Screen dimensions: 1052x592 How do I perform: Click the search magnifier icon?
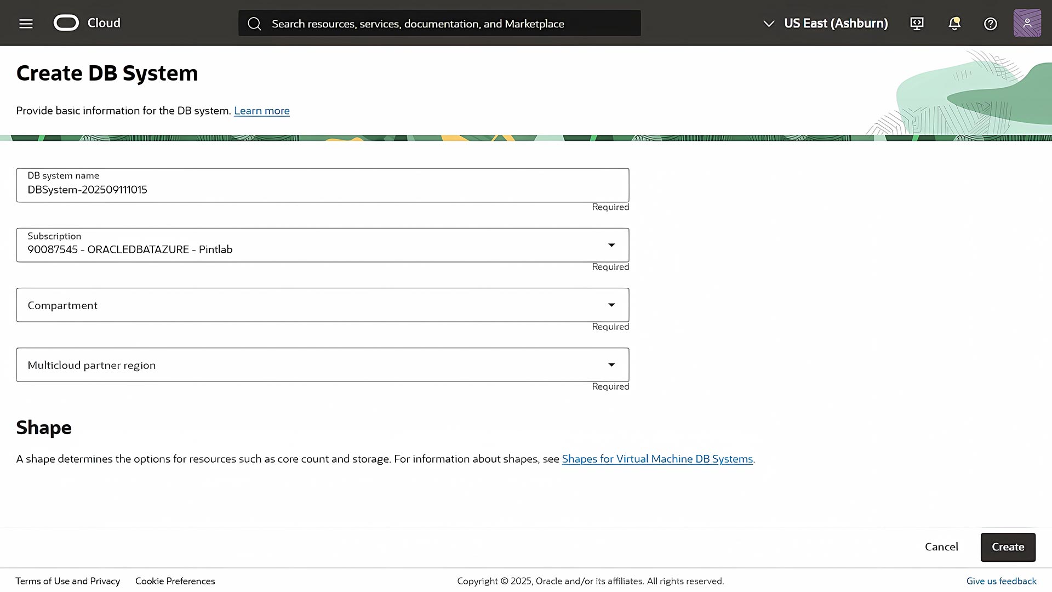click(x=254, y=24)
